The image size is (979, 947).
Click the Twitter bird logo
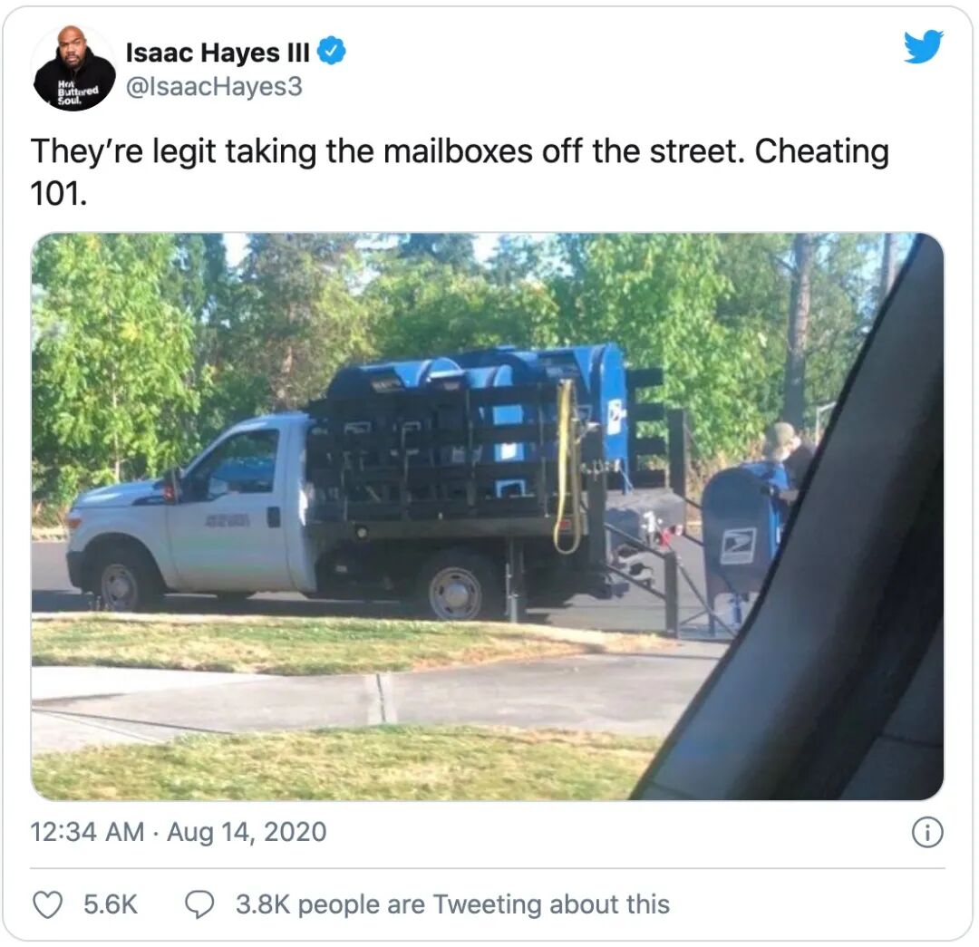(x=924, y=46)
